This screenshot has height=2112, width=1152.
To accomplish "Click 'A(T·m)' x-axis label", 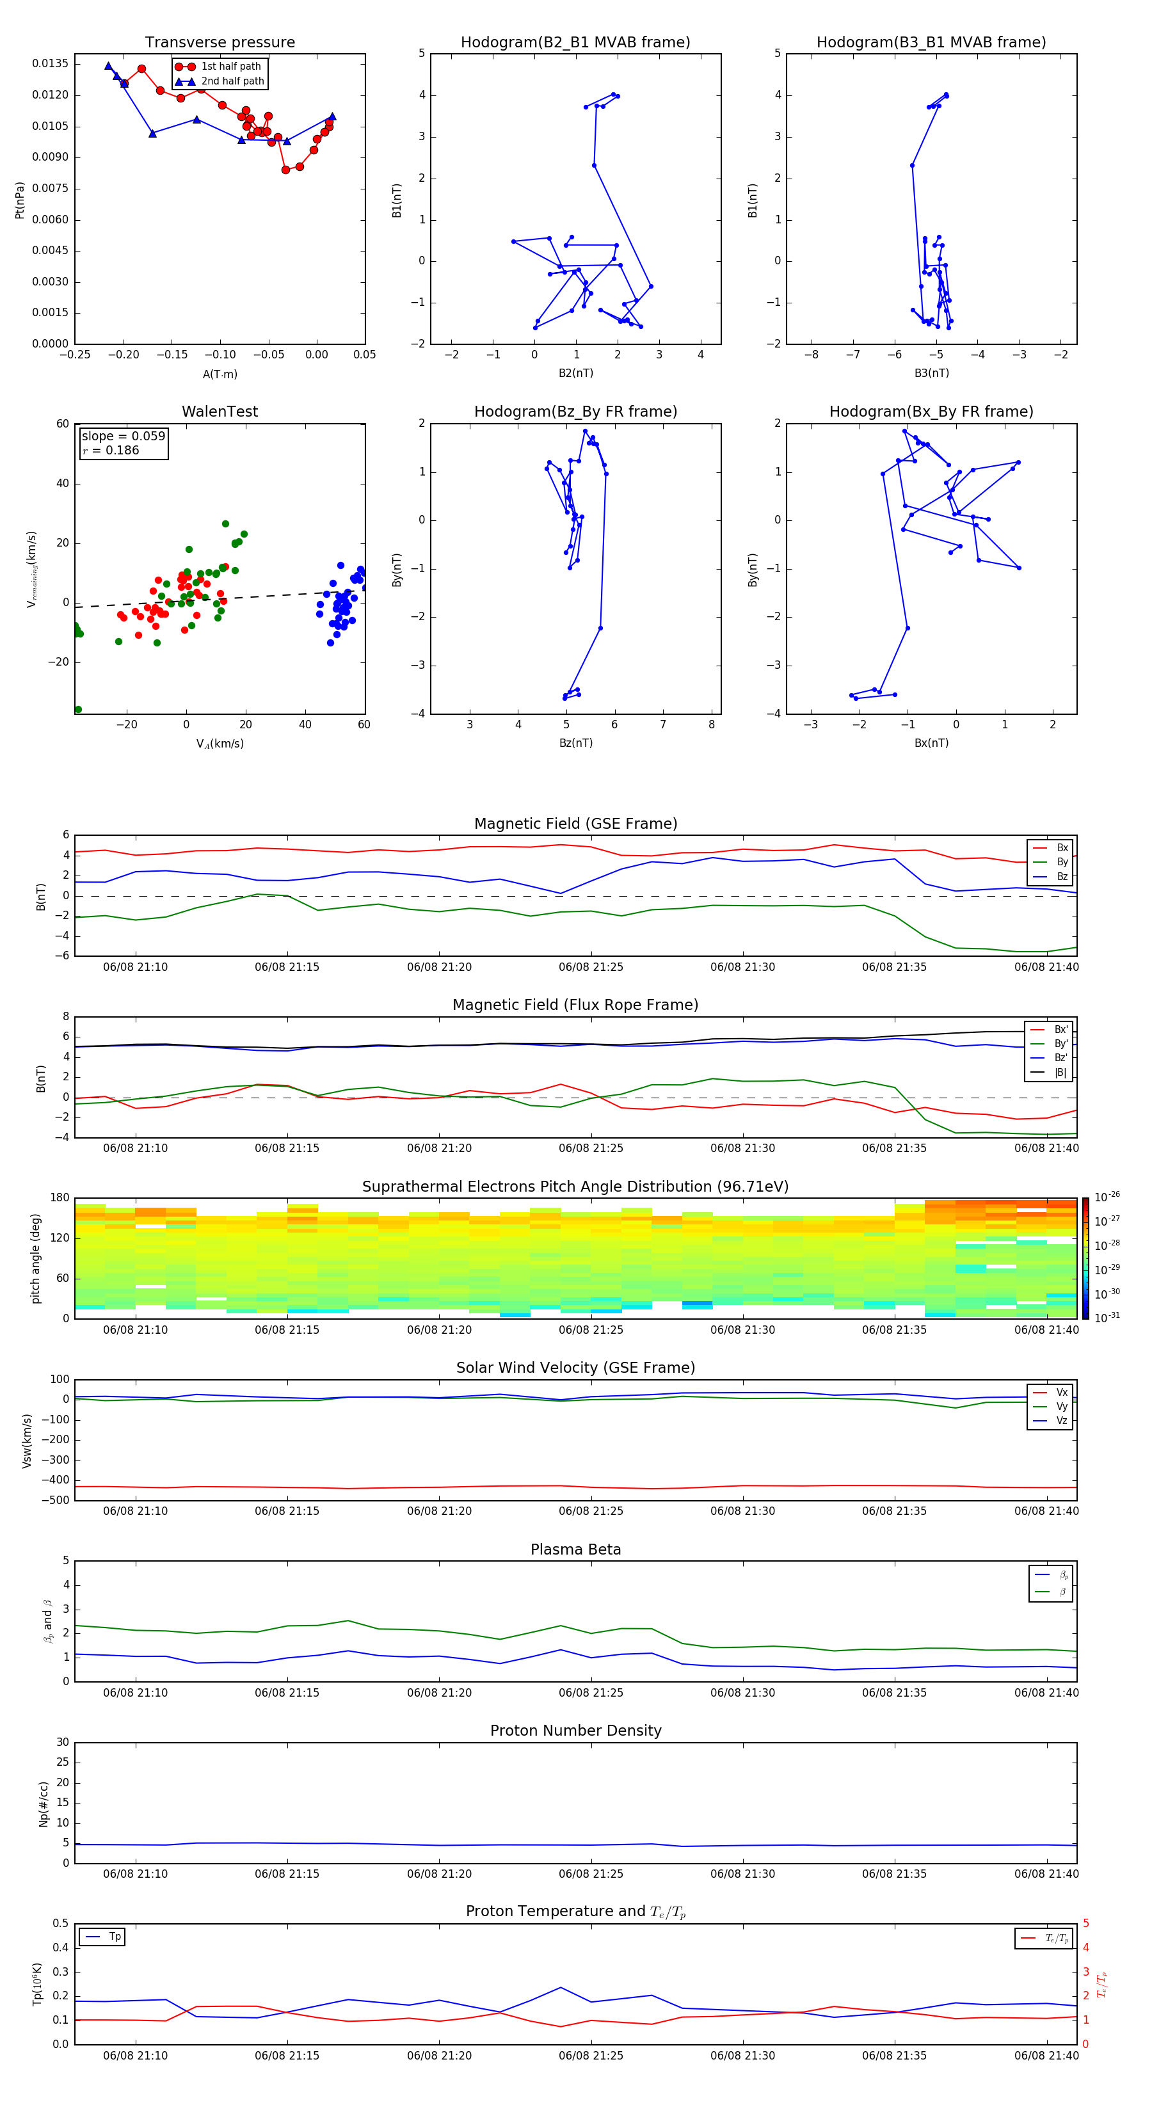I will [220, 374].
